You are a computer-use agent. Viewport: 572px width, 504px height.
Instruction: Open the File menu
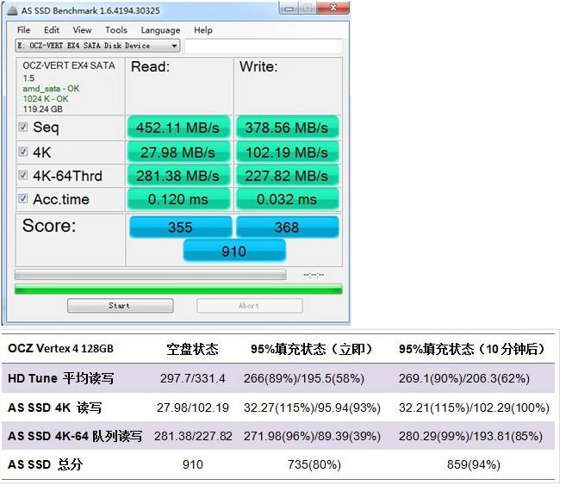pos(24,30)
